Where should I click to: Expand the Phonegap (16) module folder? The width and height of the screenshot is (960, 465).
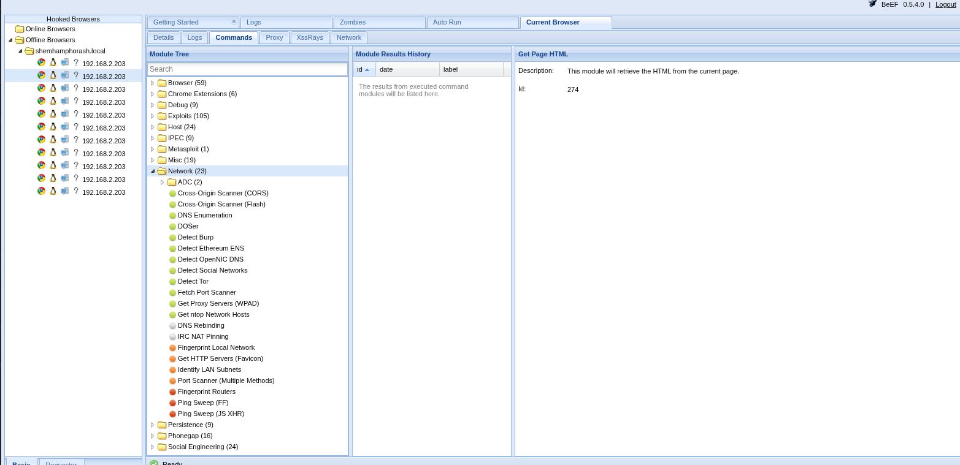click(153, 436)
